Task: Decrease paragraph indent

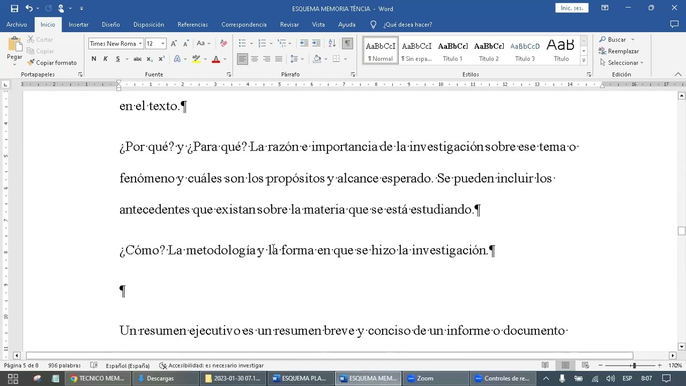Action: point(304,43)
